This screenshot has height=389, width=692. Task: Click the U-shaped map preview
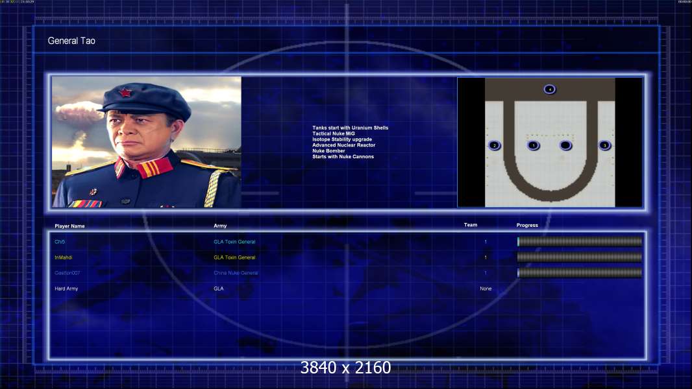point(550,142)
